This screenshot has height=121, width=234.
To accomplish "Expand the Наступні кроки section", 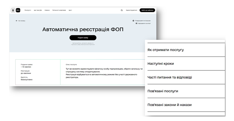I will (186, 64).
